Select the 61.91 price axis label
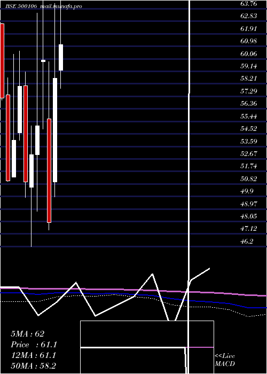The height and width of the screenshot is (374, 267). coord(249,29)
